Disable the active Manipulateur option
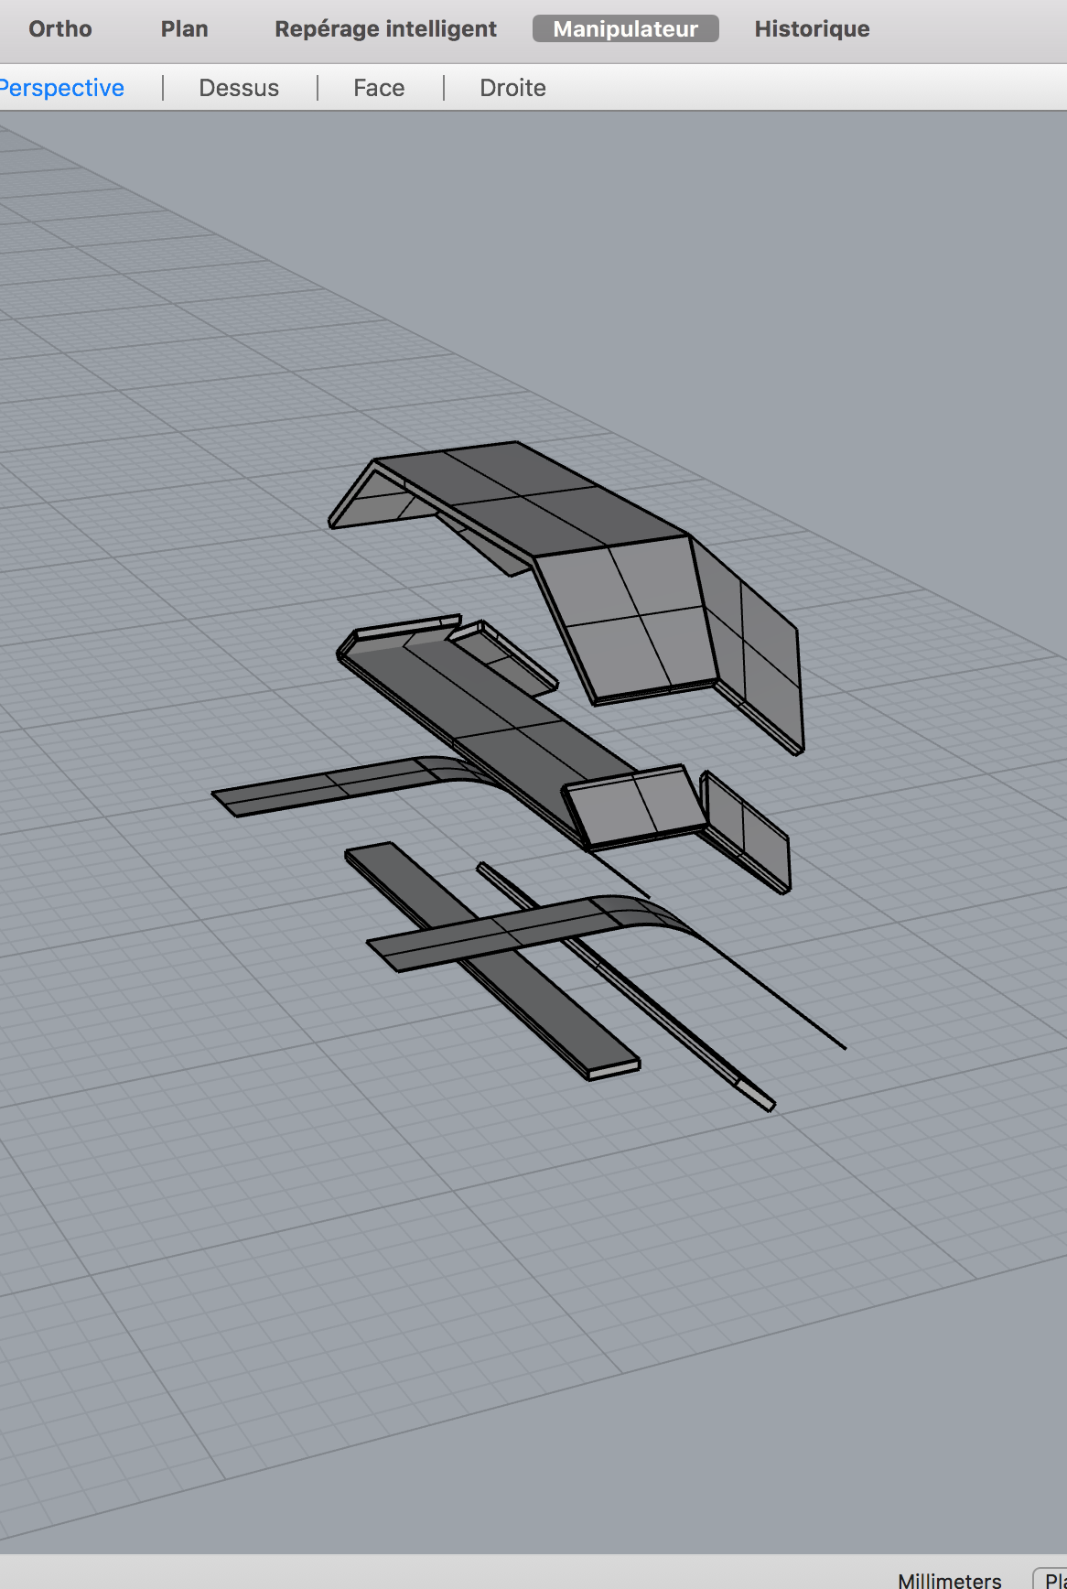The image size is (1067, 1589). pyautogui.click(x=625, y=29)
